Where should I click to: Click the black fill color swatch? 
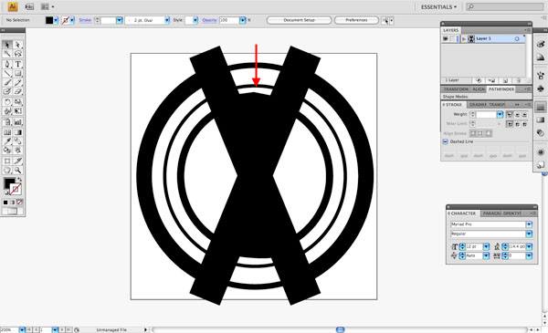click(x=49, y=20)
